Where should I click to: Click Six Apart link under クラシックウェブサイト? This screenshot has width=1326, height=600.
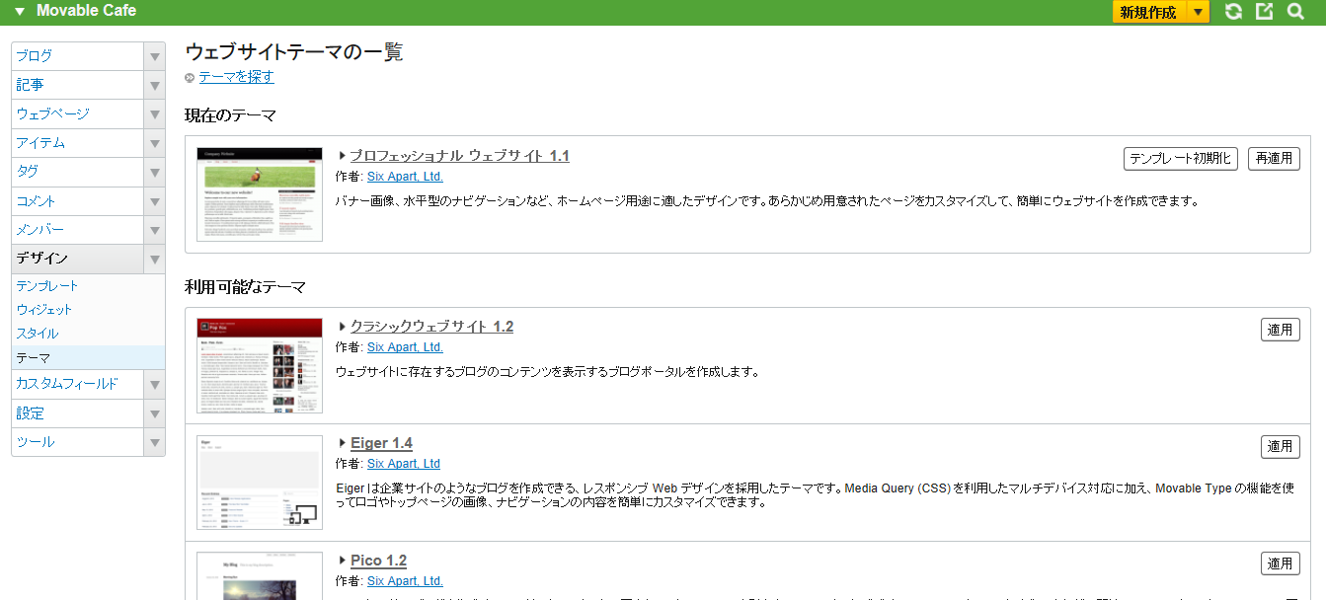tap(405, 347)
